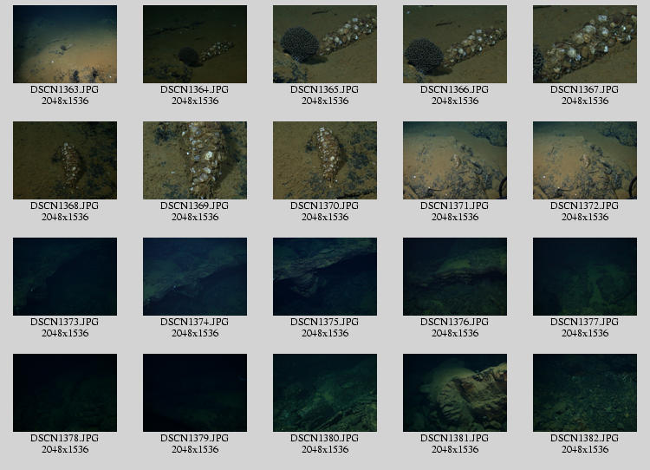Click the 2048x1536 size under DSCN1367.JPG
The width and height of the screenshot is (650, 470).
[x=585, y=101]
